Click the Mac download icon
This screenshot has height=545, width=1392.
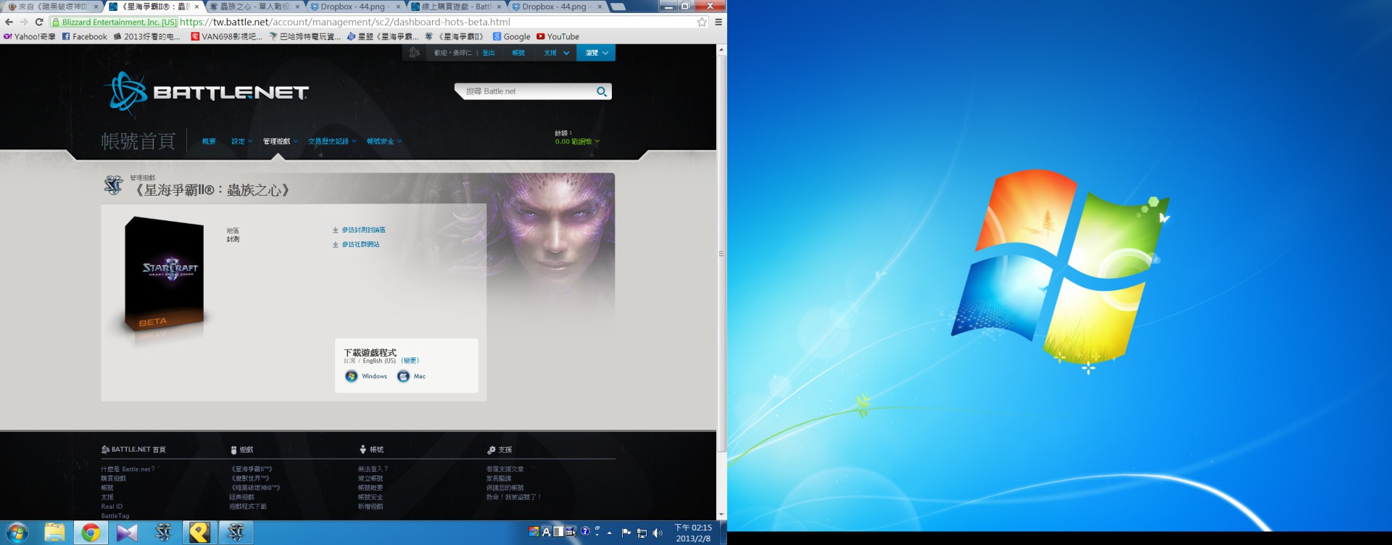[404, 376]
